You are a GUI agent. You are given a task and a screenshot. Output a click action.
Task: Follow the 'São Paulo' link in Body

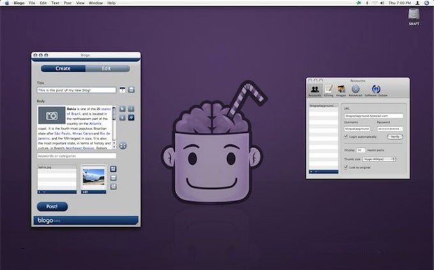63,133
